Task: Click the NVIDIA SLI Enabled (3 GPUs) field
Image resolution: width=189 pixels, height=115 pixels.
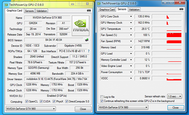Action: point(57,96)
